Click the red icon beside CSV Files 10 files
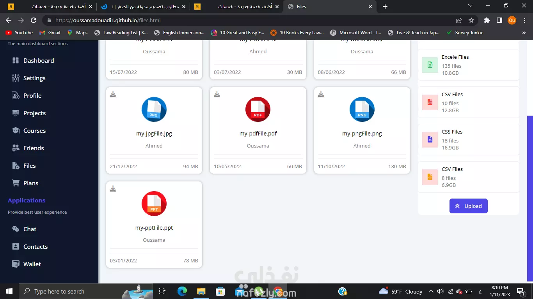Screen dimensions: 533x299 point(430,102)
